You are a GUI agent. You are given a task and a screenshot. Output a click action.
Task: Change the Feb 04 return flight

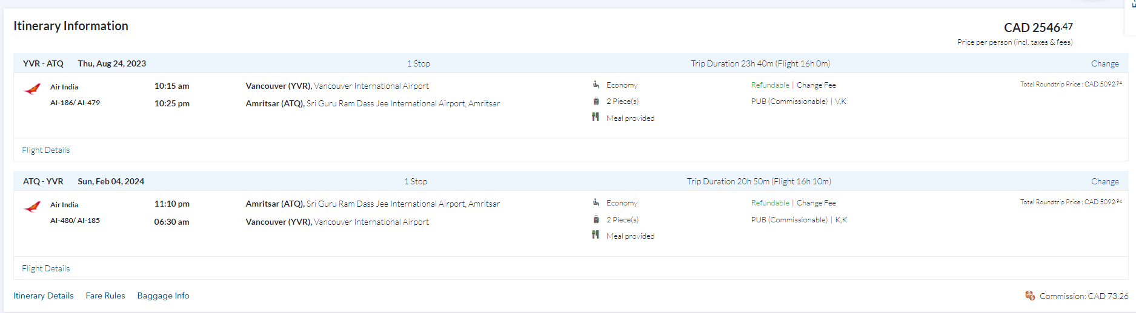[1104, 181]
